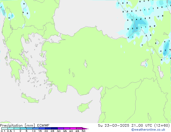Select the 0.1–0.5 mm legend swatch

coord(5,128)
